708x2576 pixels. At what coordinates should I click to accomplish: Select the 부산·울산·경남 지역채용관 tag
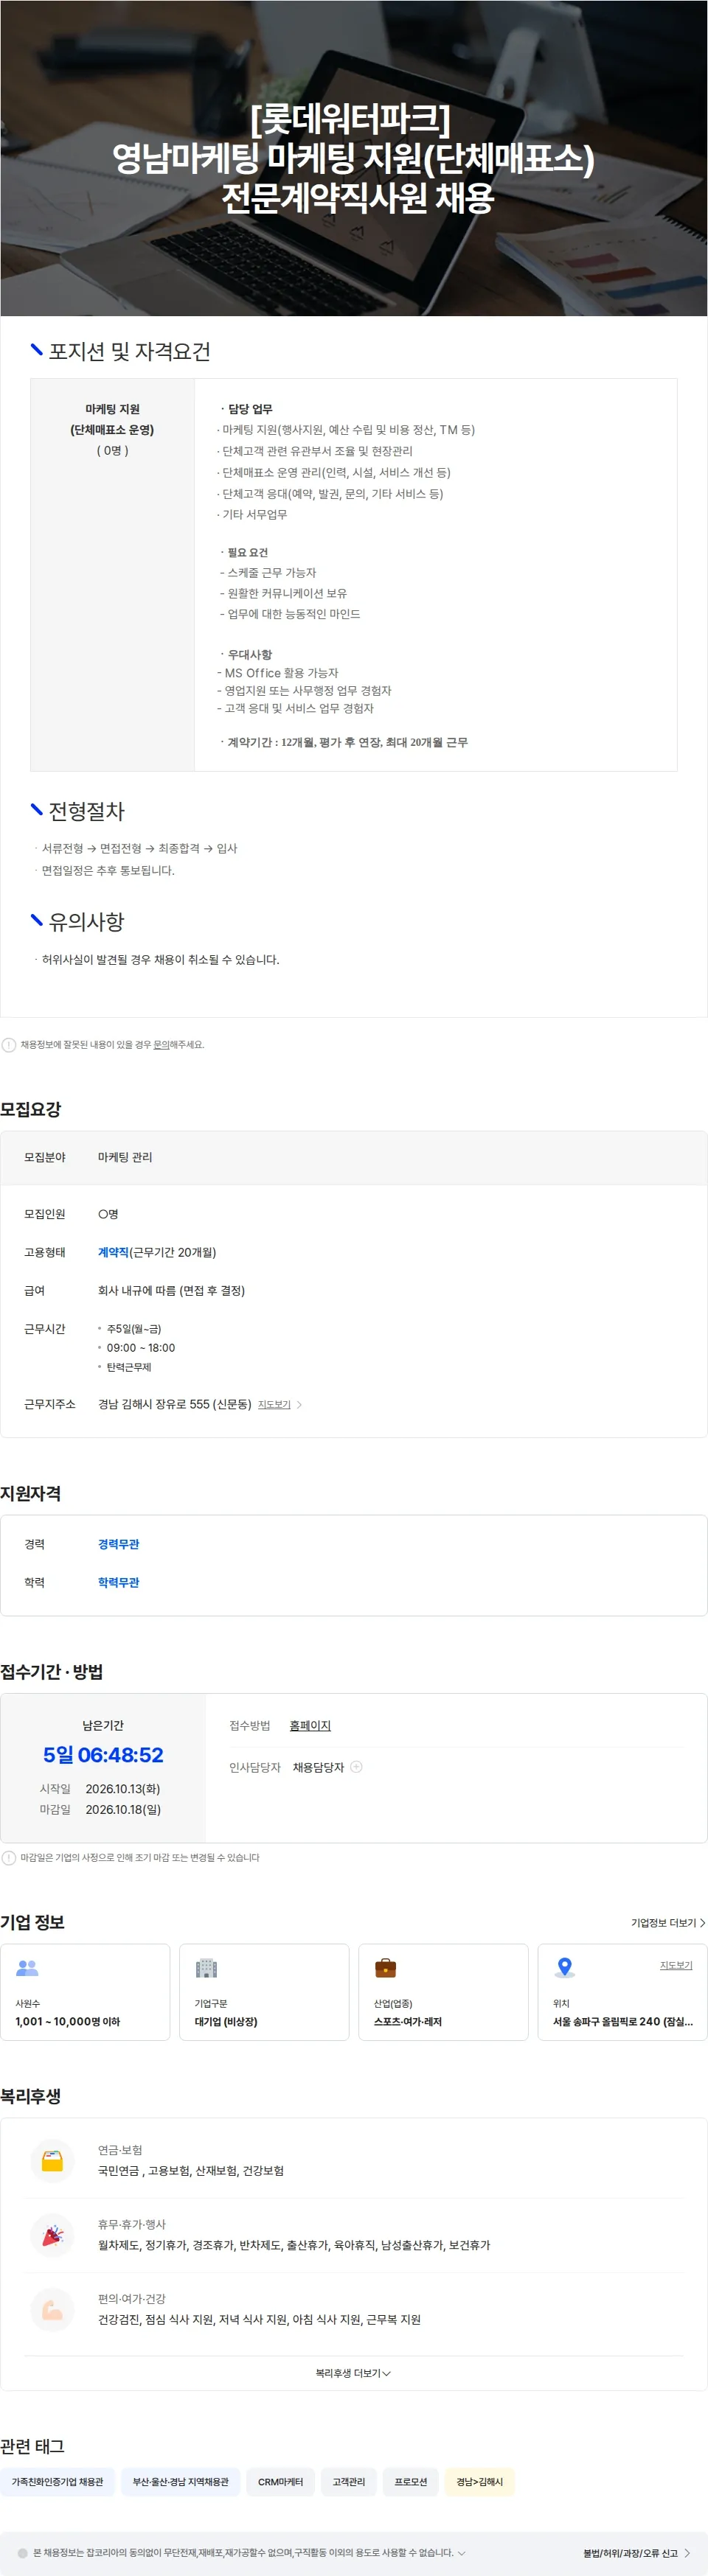click(x=180, y=2482)
